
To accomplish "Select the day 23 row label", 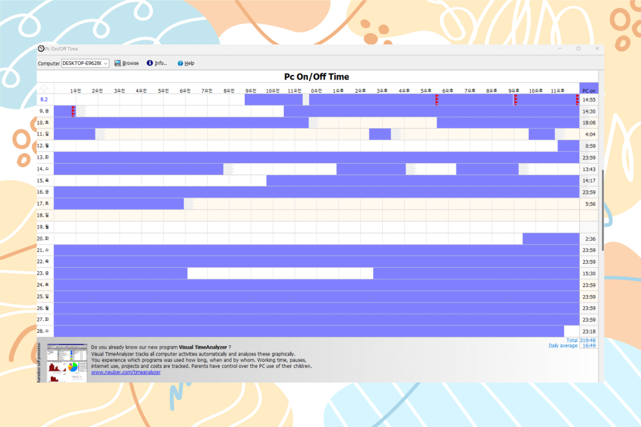I will (43, 273).
